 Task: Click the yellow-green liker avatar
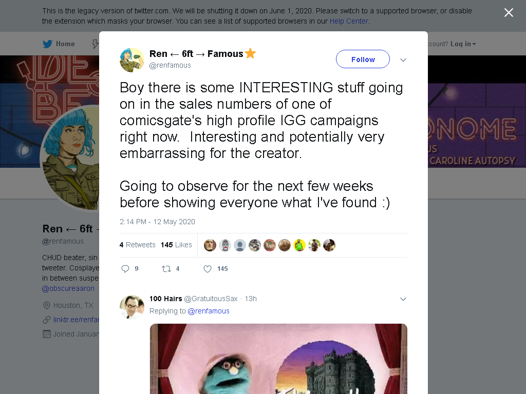pos(299,245)
